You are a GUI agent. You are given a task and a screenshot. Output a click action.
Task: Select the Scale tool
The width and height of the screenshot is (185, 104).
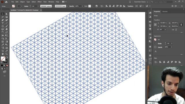[x=6, y=32]
